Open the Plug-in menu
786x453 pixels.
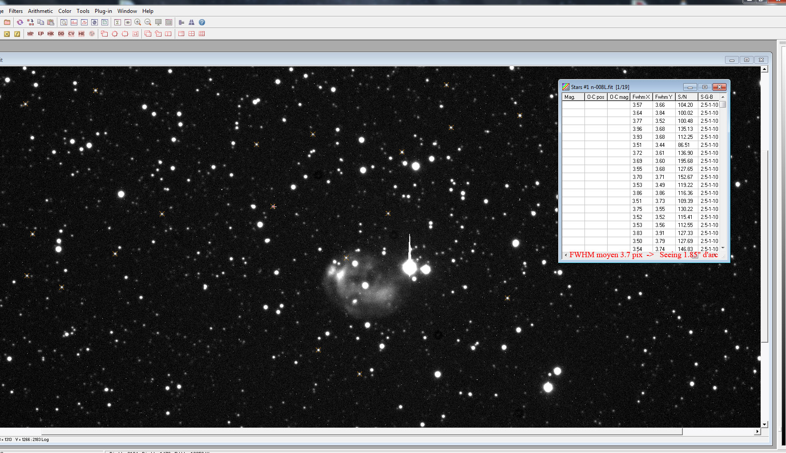click(103, 11)
